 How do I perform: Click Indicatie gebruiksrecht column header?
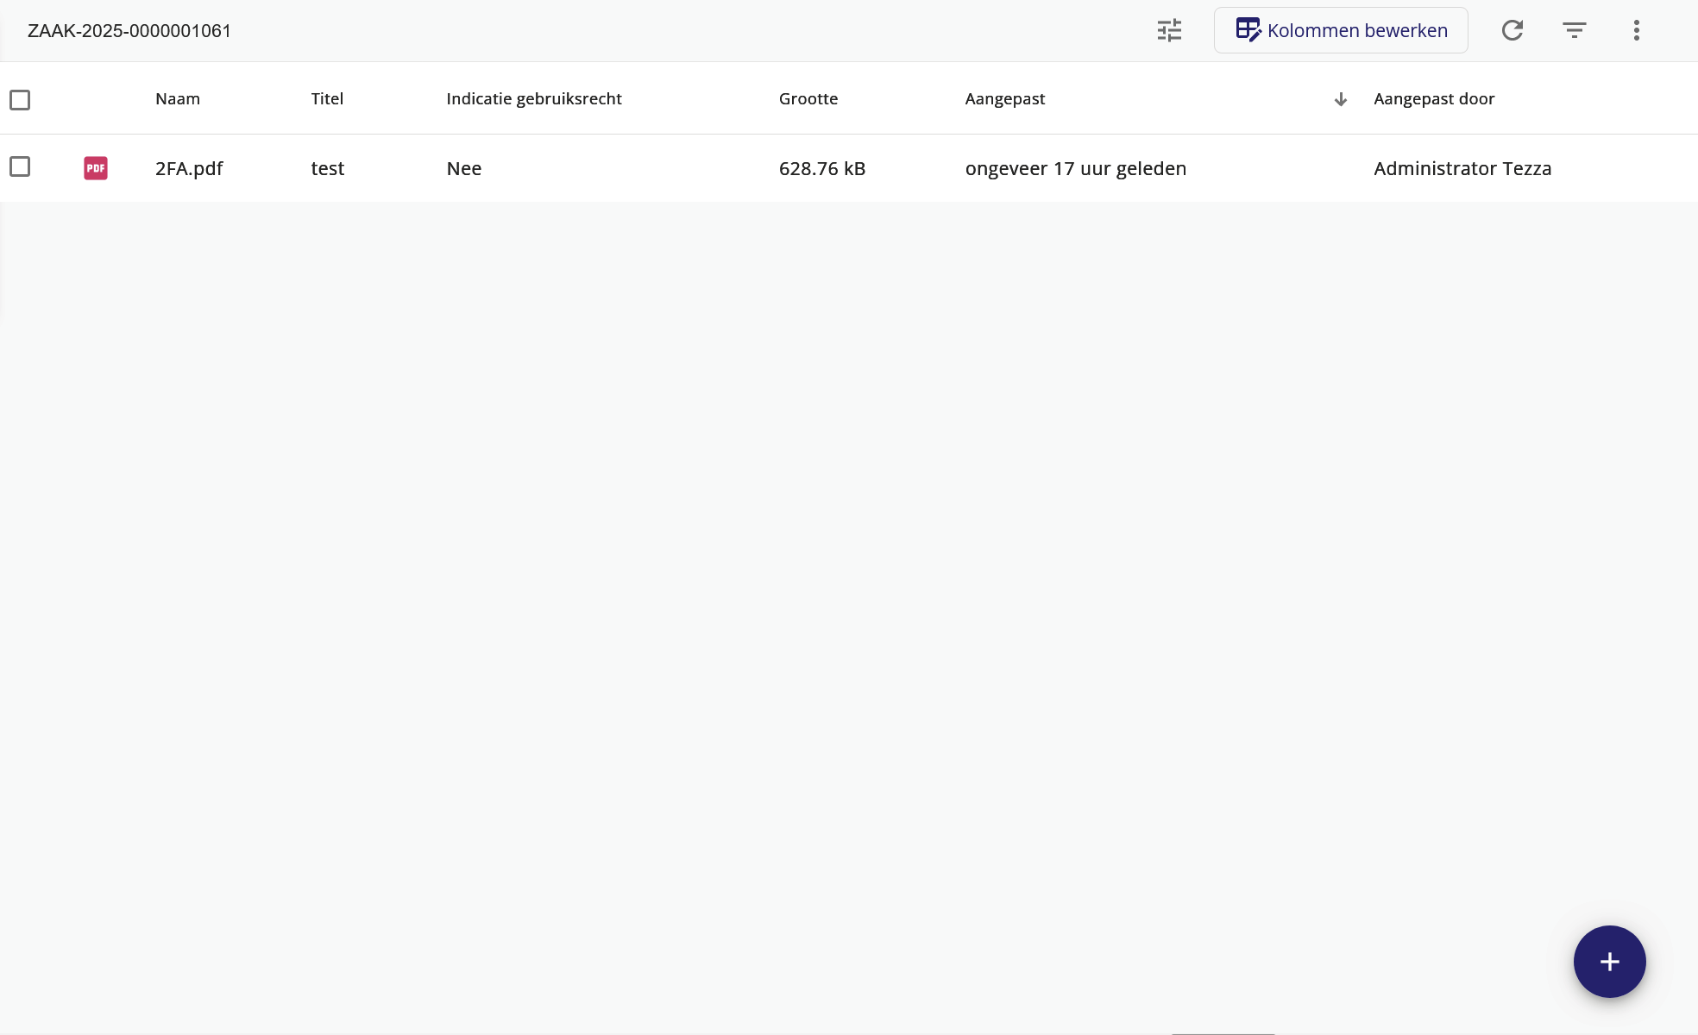(x=533, y=99)
